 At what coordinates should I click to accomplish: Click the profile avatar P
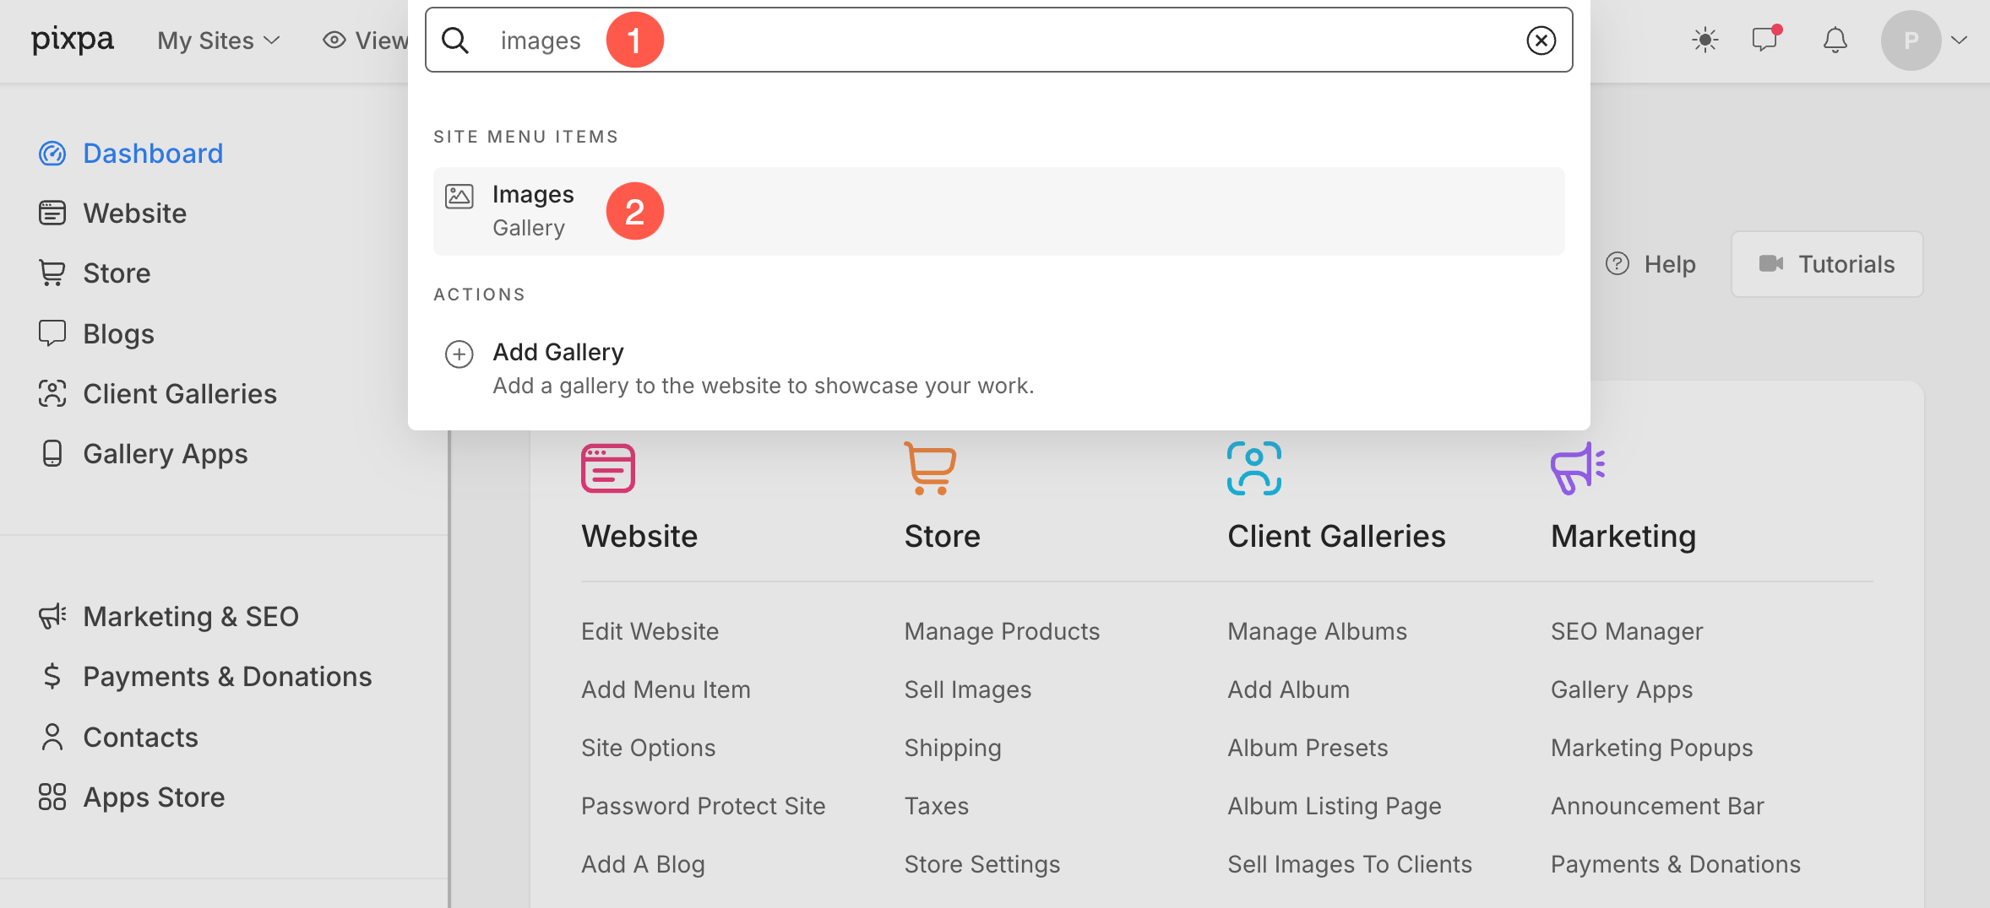(x=1911, y=40)
